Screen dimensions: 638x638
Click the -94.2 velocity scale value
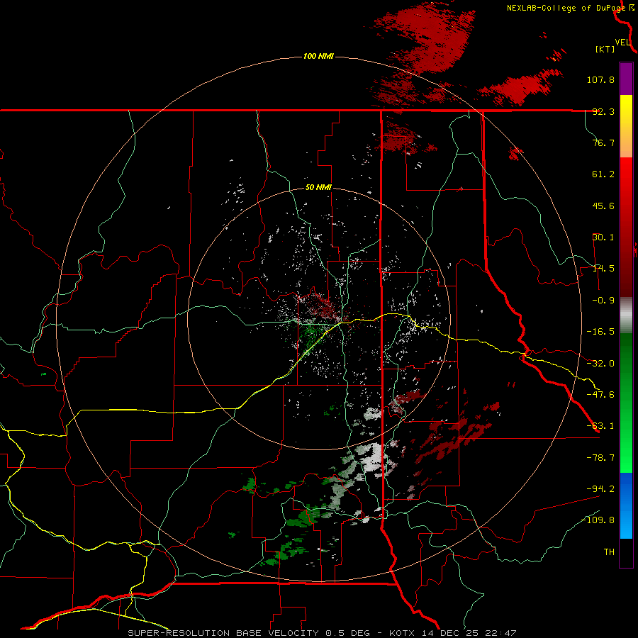pyautogui.click(x=600, y=488)
